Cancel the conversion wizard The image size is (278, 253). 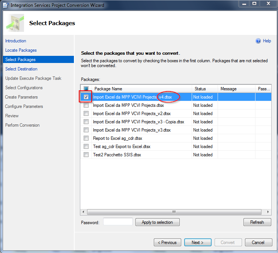click(258, 243)
